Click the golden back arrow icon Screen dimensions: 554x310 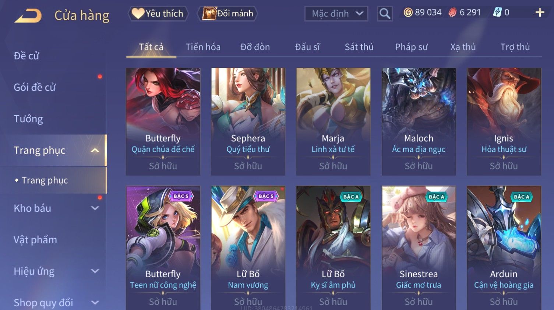(x=28, y=16)
